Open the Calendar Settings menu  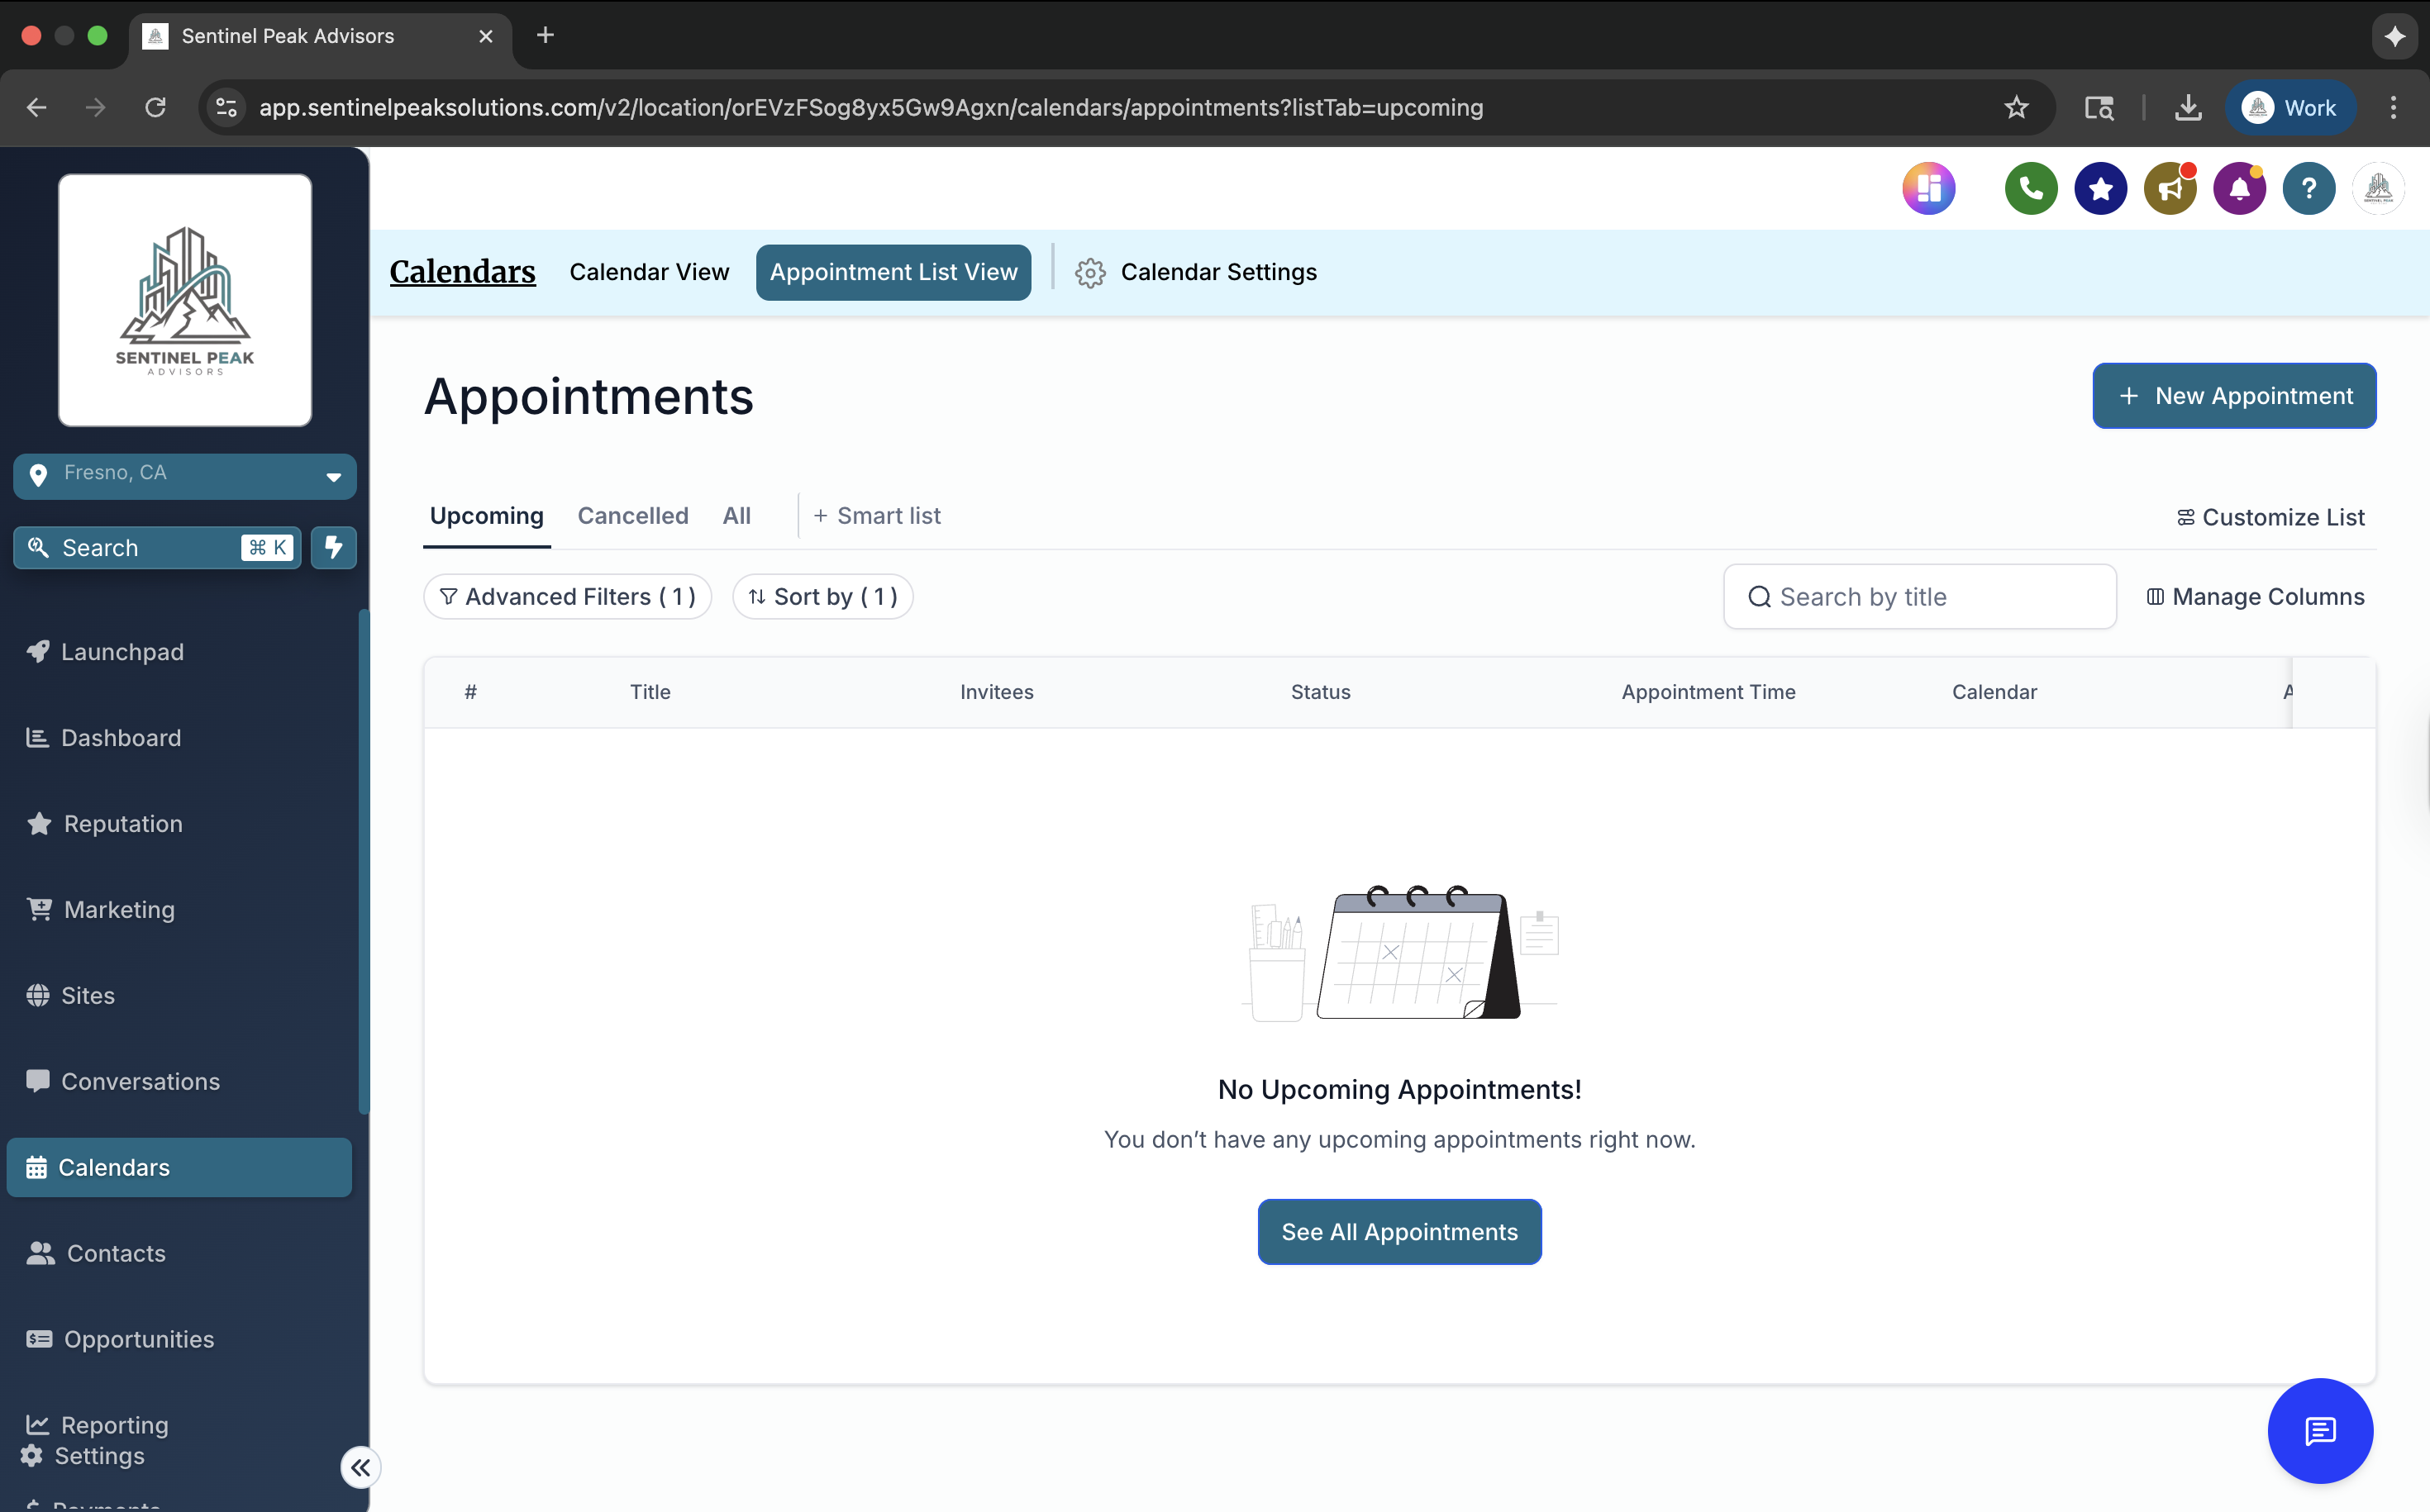point(1197,271)
